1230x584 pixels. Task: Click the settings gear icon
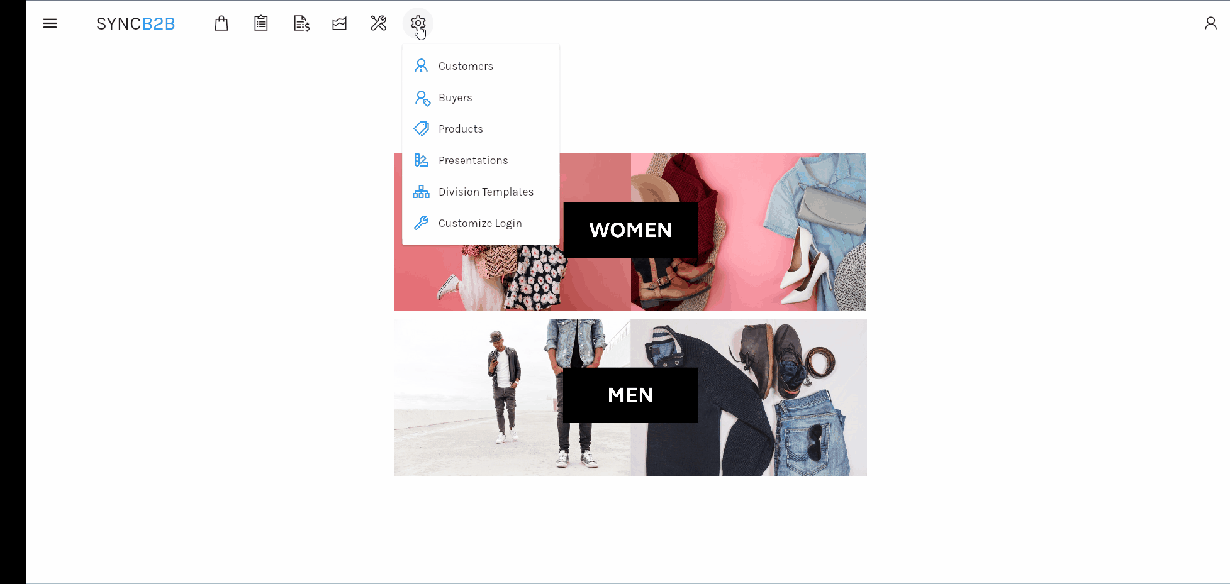[418, 23]
